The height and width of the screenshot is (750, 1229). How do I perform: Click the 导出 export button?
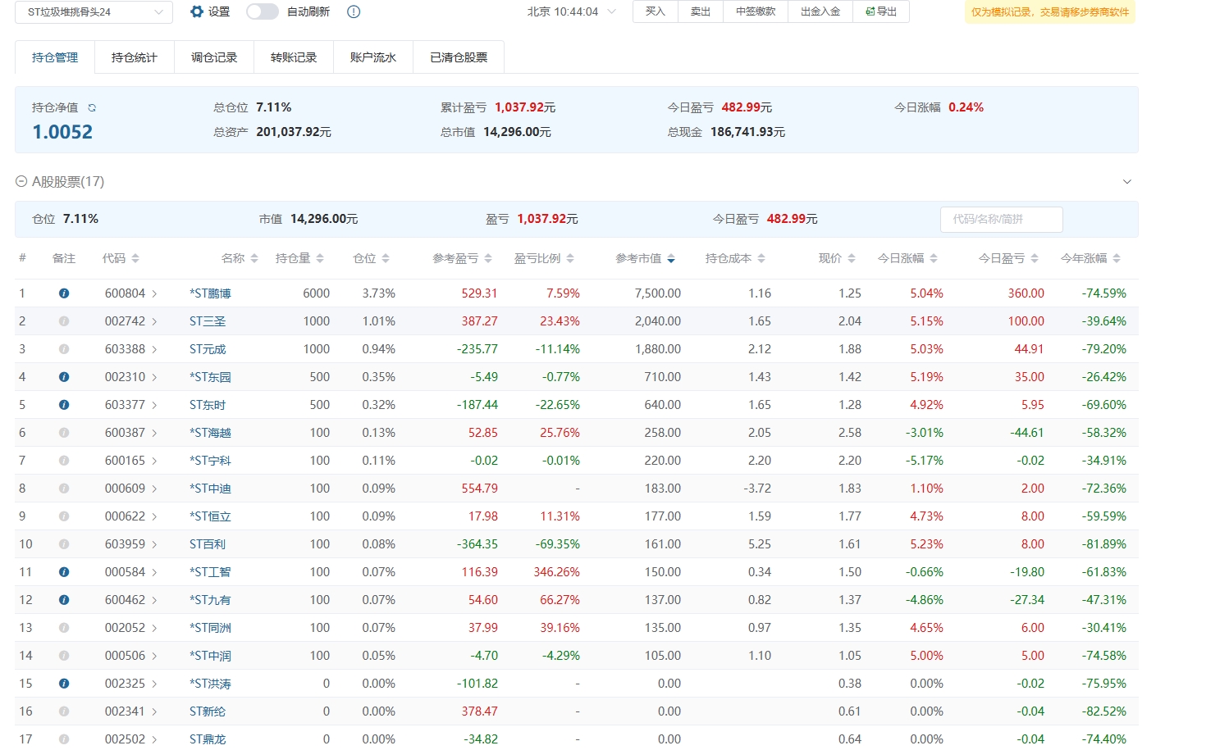[x=881, y=11]
